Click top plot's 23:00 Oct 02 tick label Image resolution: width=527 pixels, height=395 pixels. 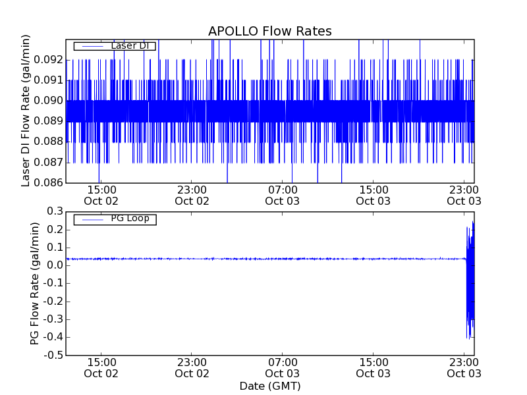[x=192, y=195]
